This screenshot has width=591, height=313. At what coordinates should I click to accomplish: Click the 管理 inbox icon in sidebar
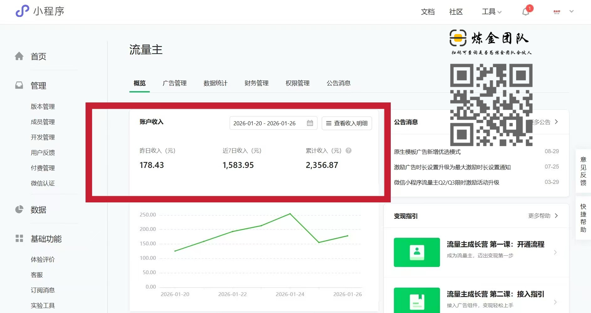pyautogui.click(x=19, y=85)
